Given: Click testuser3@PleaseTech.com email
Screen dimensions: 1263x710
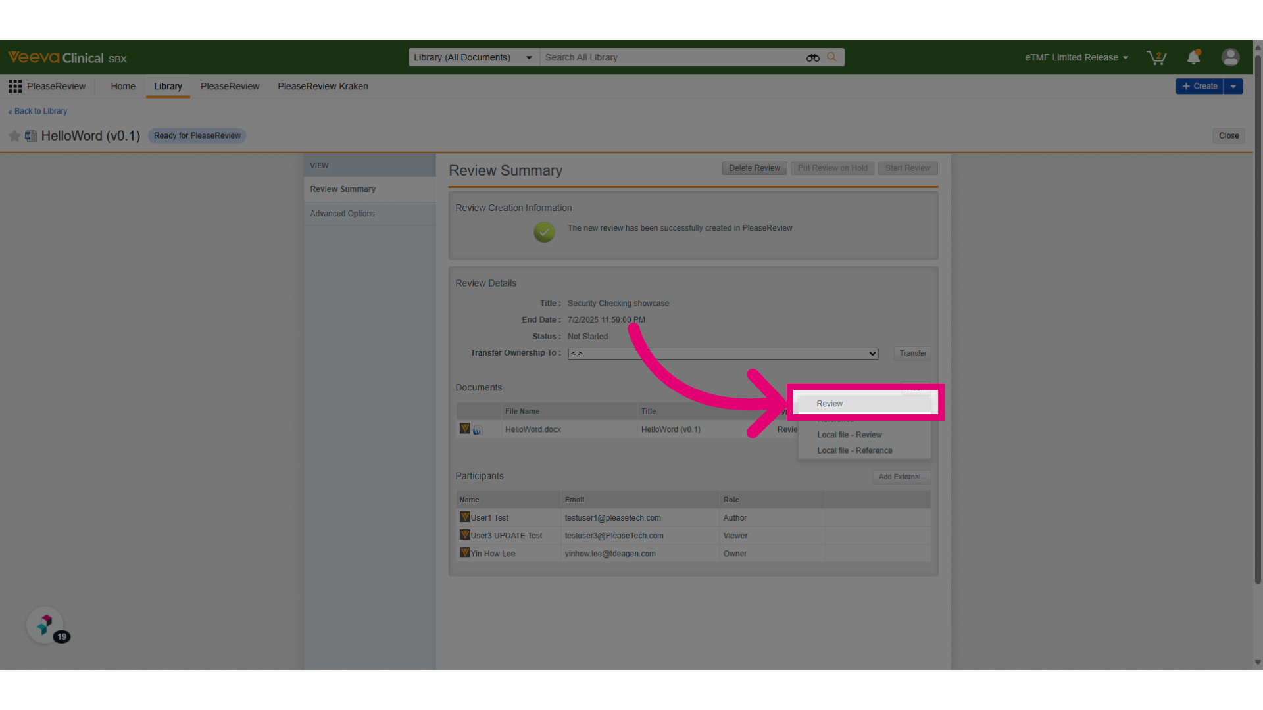Looking at the screenshot, I should (x=614, y=536).
